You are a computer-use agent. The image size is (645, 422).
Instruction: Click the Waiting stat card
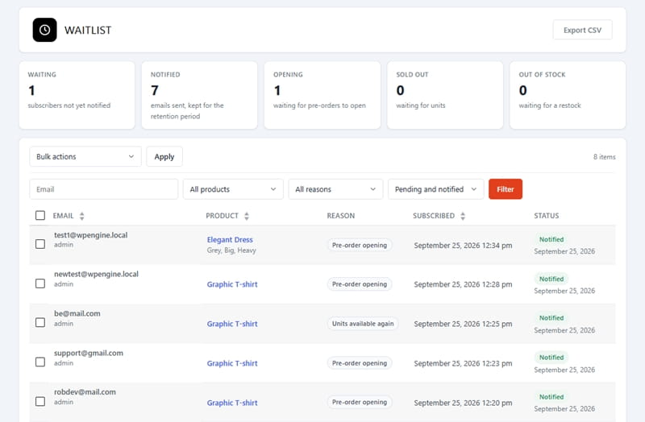[77, 95]
